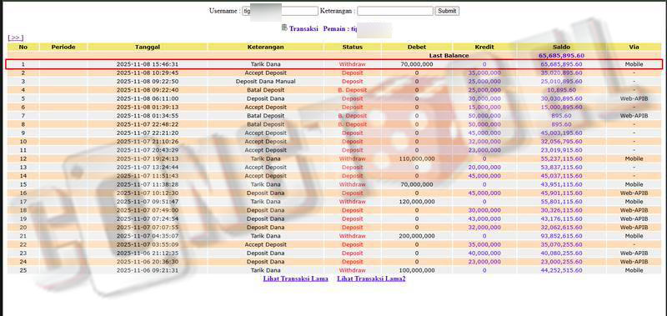Click the Tanggal column header
Viewport: 667px width, 316px height.
148,48
